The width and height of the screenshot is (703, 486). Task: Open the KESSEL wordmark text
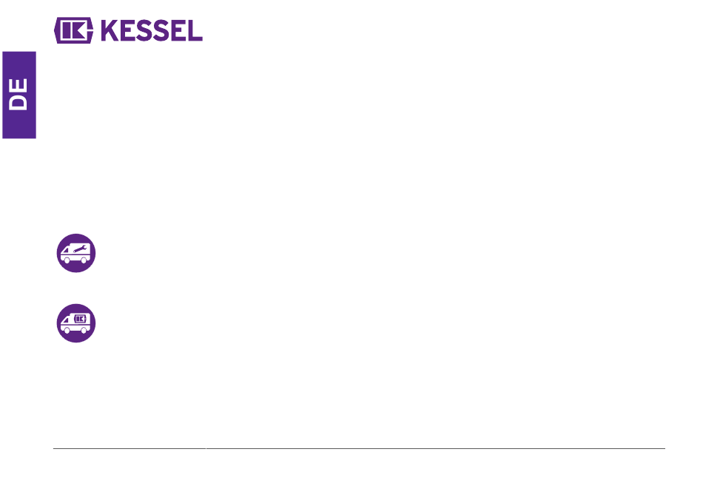152,30
